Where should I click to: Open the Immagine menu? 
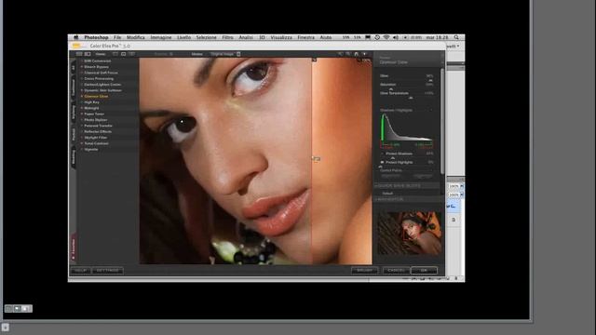(x=161, y=37)
